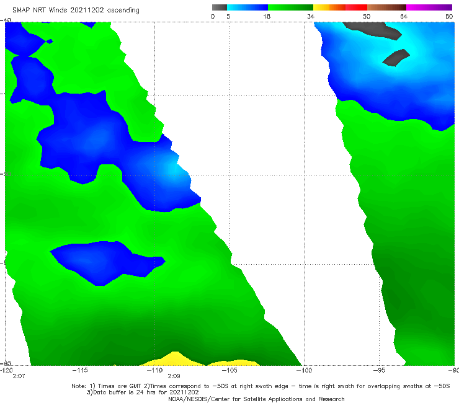The height and width of the screenshot is (403, 459).
Task: Select the brown segment of the color bar
Action: [x=386, y=7]
